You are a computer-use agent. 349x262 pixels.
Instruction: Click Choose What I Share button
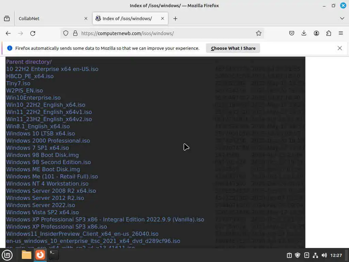[x=233, y=48]
